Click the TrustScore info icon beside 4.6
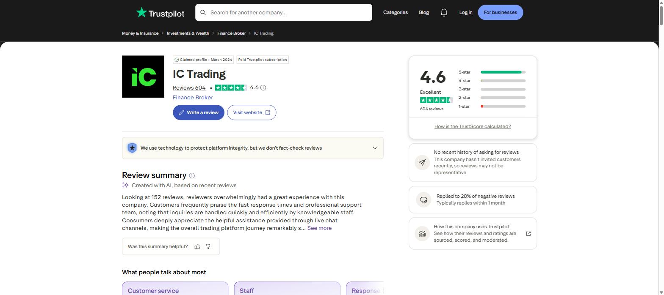664x295 pixels. 263,88
